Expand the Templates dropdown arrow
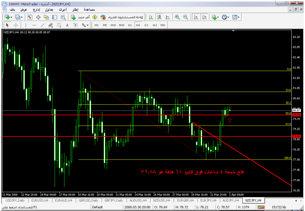This screenshot has height=211, width=305. [x=239, y=17]
